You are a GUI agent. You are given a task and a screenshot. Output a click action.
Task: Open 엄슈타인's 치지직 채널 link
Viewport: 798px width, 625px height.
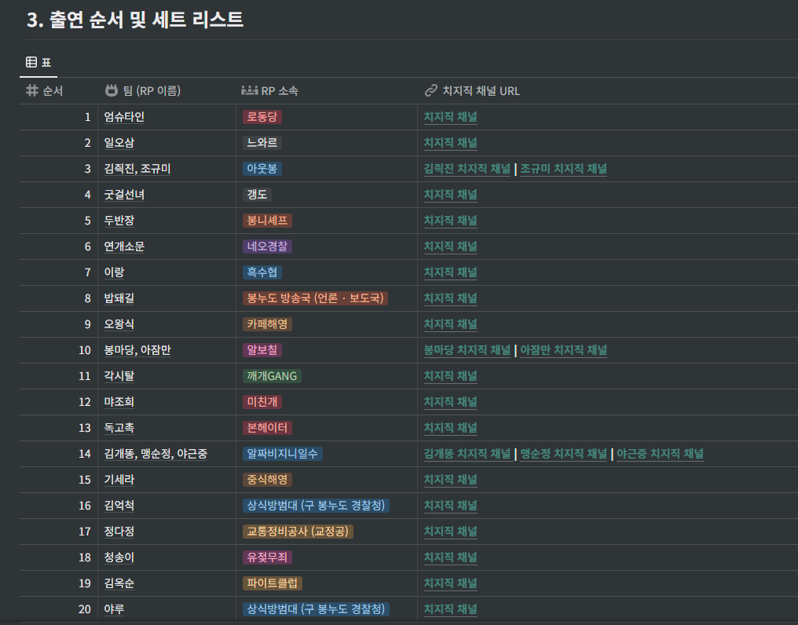450,117
